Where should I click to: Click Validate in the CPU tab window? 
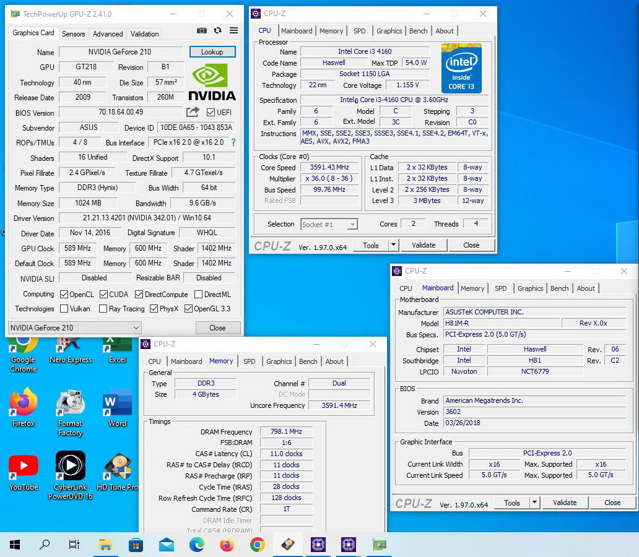coord(424,245)
